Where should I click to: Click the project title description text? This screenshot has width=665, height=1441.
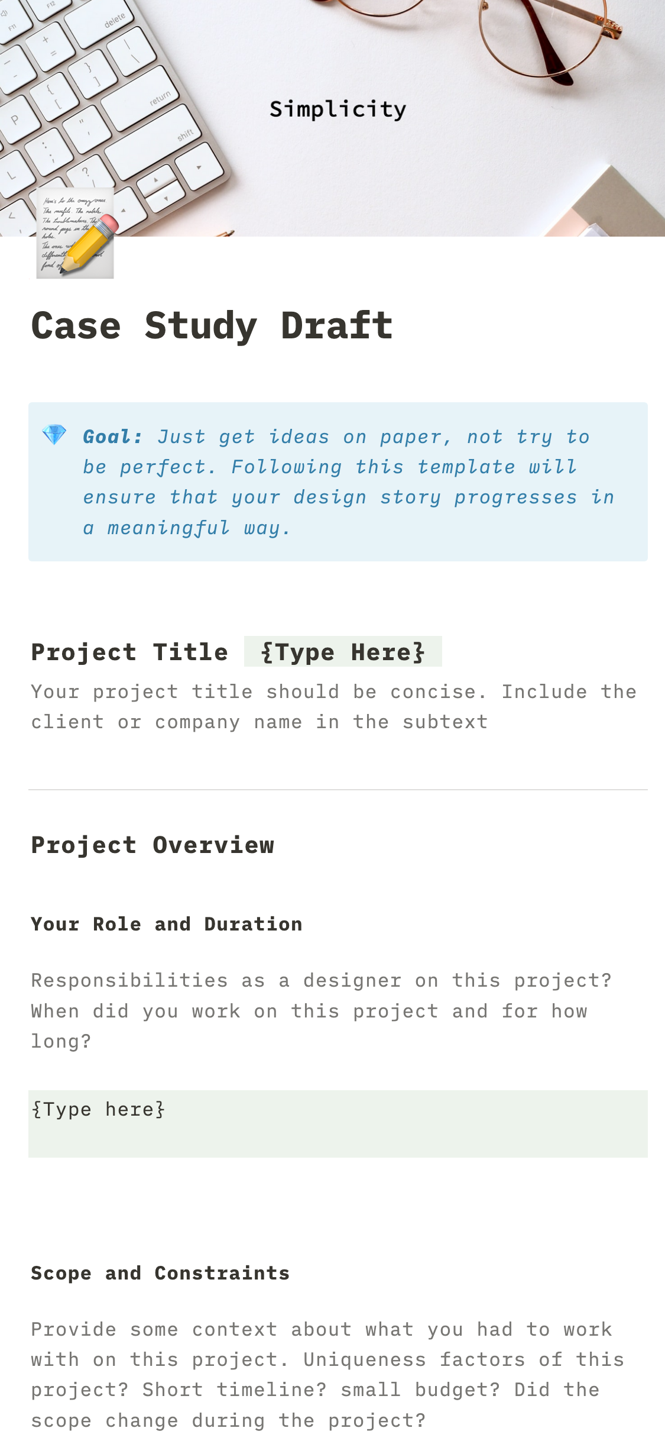pos(333,707)
